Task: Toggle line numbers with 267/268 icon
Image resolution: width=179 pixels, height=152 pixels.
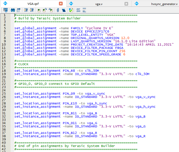Action: point(78,10)
